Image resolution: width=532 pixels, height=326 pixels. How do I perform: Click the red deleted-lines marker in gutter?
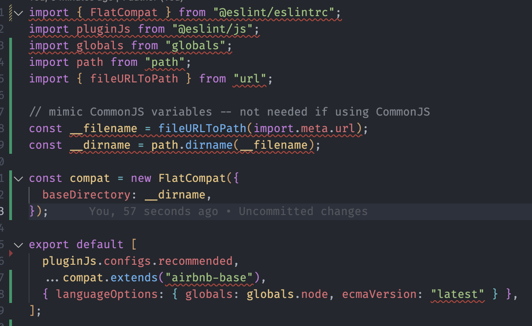click(x=11, y=253)
